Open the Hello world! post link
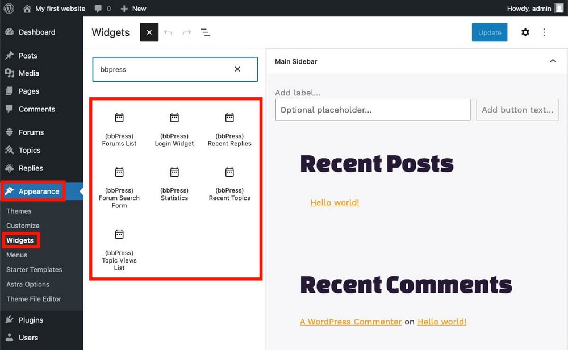 pos(335,202)
